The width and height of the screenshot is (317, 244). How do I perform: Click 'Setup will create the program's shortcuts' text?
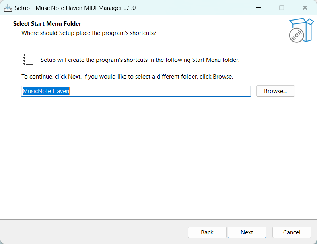(x=140, y=60)
